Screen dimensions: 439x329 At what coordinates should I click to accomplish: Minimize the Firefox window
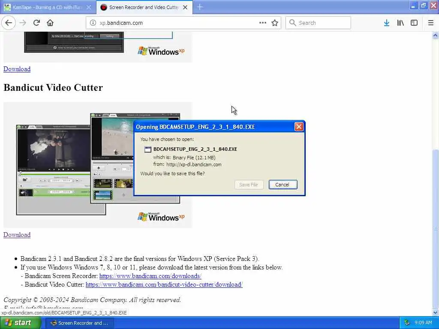point(413,6)
